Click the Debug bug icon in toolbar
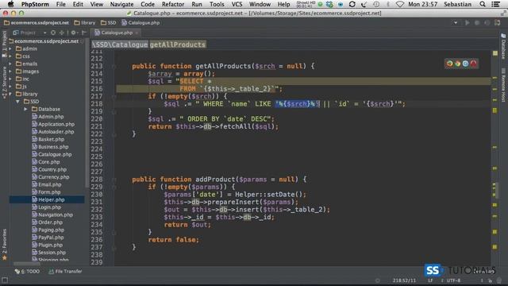The width and height of the screenshot is (508, 286). tap(477, 23)
